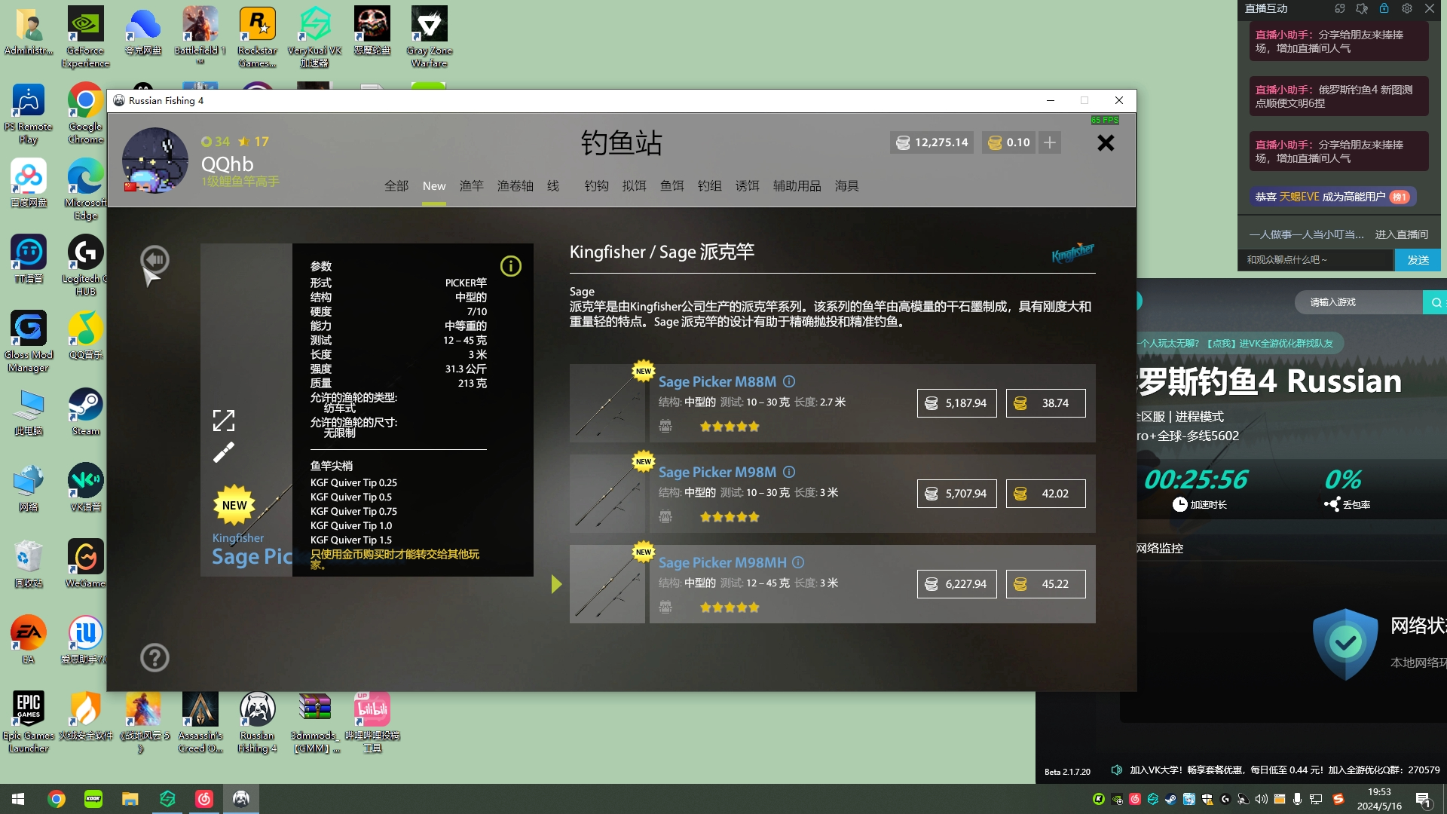Switch to the 钓钩 tab
The width and height of the screenshot is (1447, 814).
tap(597, 186)
